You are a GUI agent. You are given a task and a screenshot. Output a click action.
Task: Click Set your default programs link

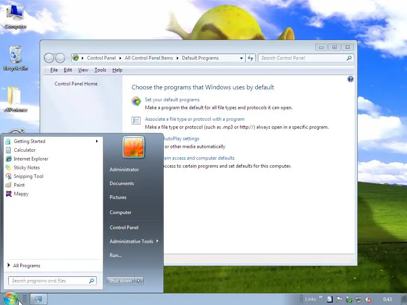tap(172, 100)
